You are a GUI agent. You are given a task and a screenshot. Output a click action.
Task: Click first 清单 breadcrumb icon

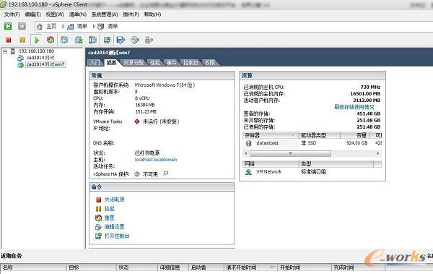pyautogui.click(x=71, y=27)
